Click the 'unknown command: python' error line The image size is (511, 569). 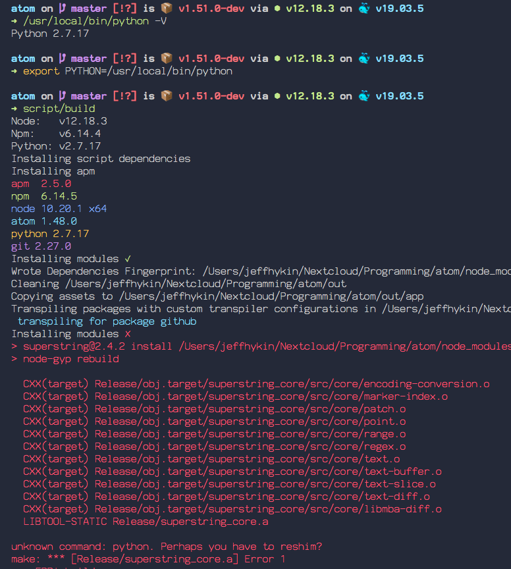167,547
